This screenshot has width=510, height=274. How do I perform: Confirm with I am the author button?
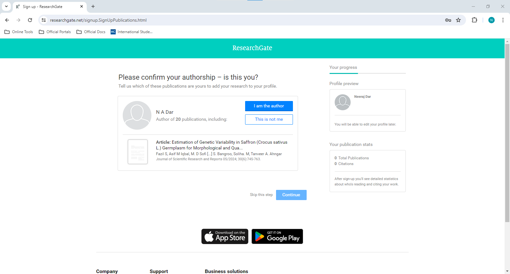269,106
